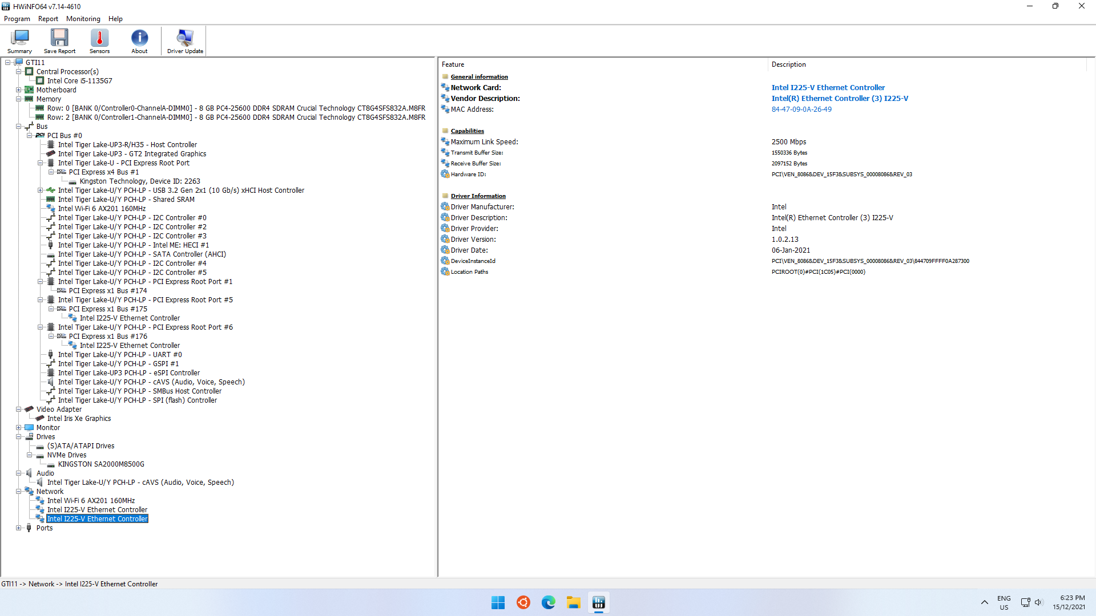Collapse the NVMe Drives node
Image resolution: width=1096 pixels, height=616 pixels.
(x=29, y=455)
